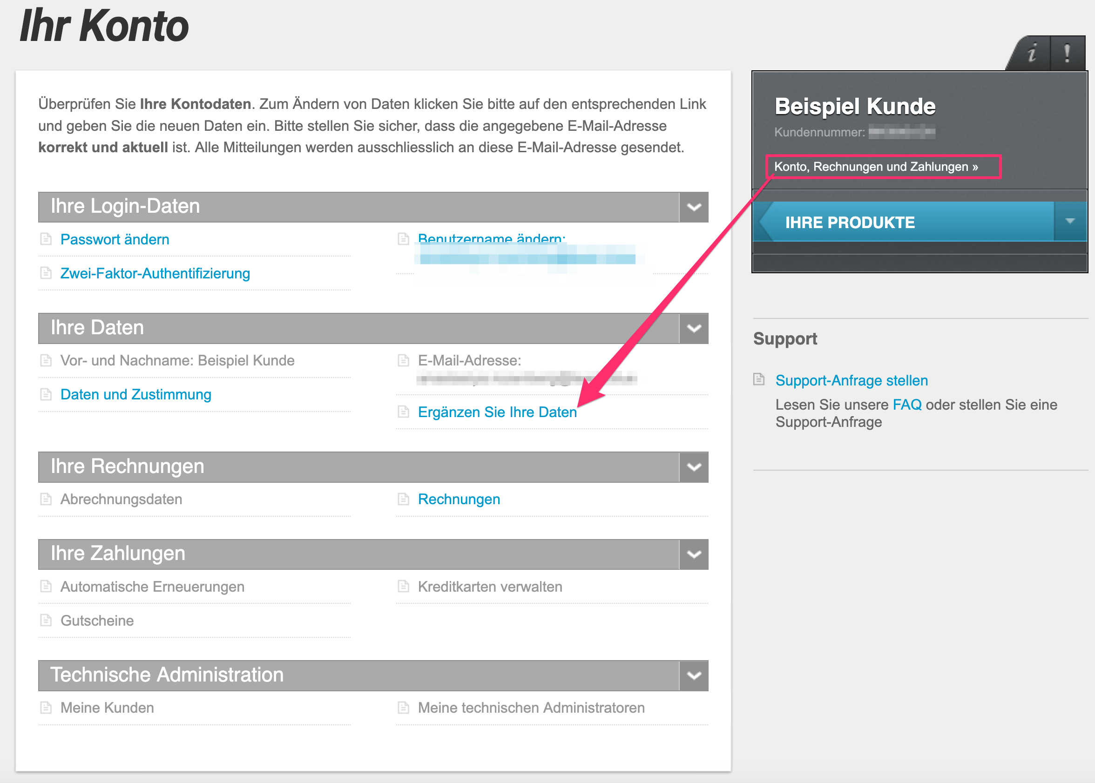Click document icon beside Ergänzen Sie Ihre Daten
The image size is (1095, 783).
[404, 411]
